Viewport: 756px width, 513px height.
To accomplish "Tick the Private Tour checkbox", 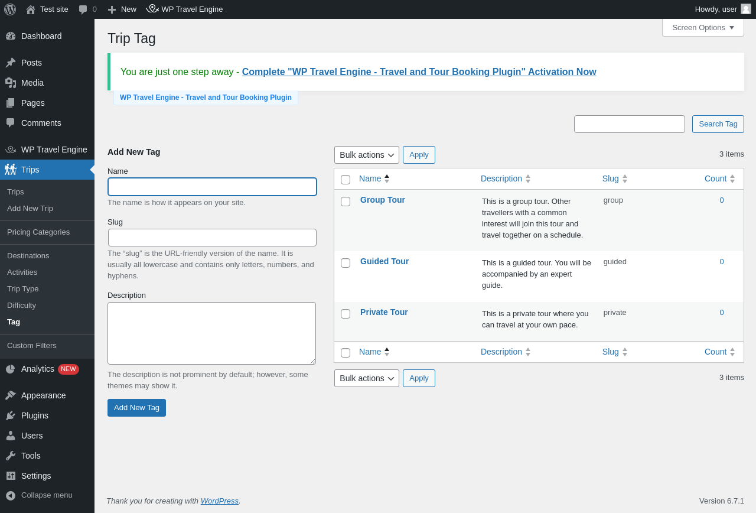I will point(346,314).
